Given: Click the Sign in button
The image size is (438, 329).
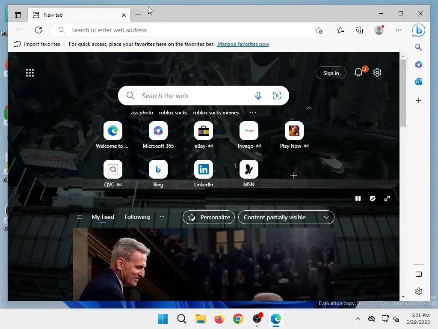Looking at the screenshot, I should (x=331, y=73).
